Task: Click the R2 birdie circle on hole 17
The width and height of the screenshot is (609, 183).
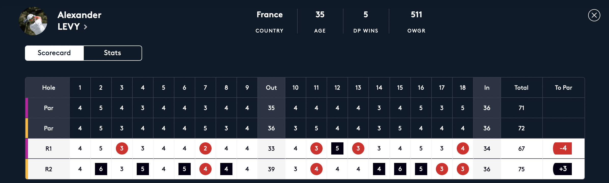Action: [x=442, y=169]
